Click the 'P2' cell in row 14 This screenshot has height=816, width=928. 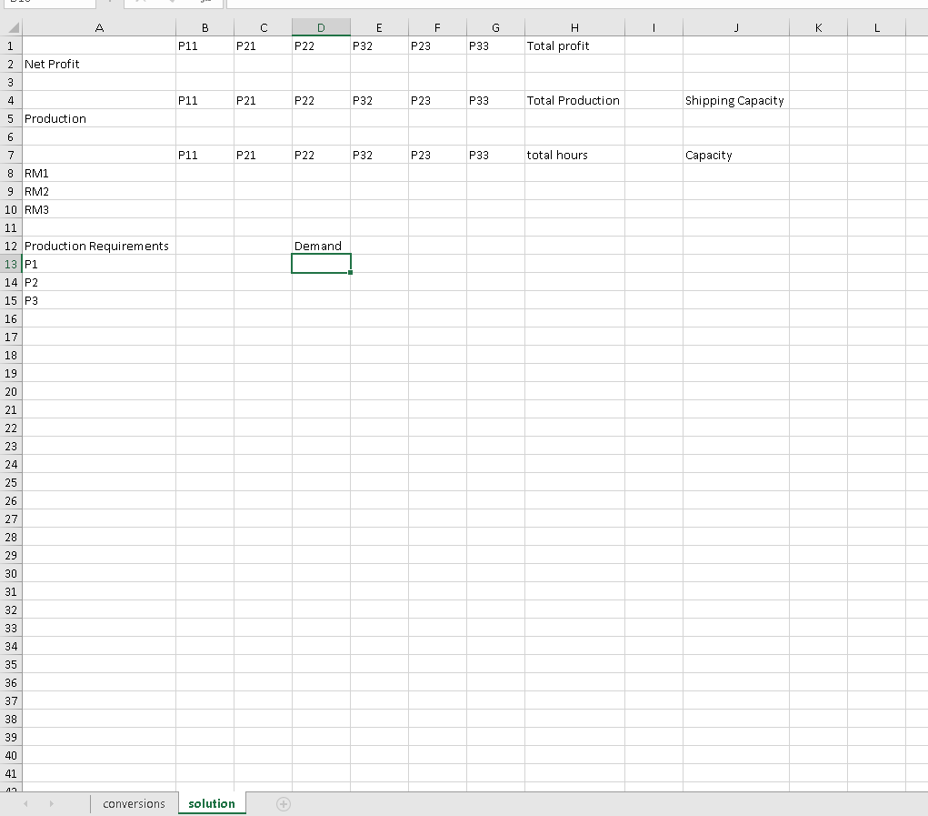pos(99,282)
